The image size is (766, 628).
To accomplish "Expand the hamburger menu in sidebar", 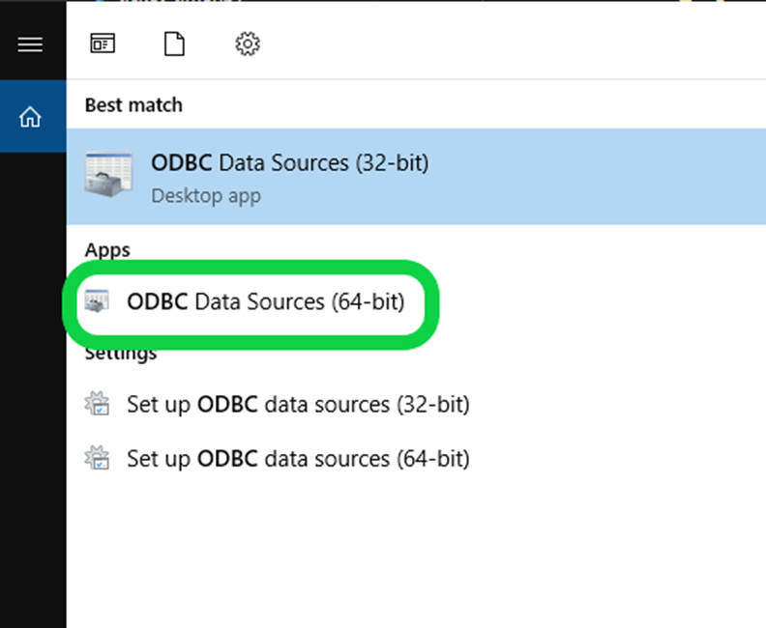I will pos(30,44).
